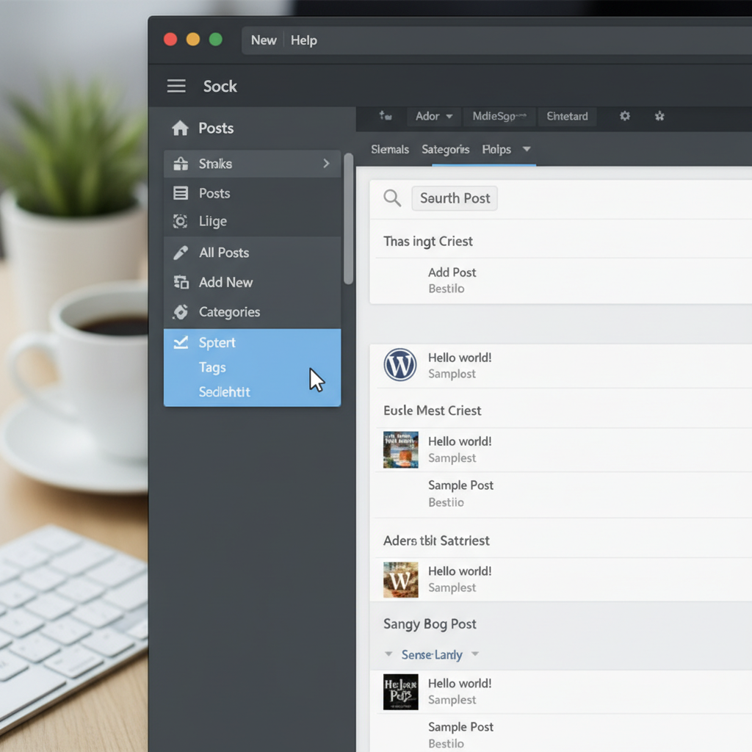Open the Help menu
The width and height of the screenshot is (752, 752).
coord(303,40)
